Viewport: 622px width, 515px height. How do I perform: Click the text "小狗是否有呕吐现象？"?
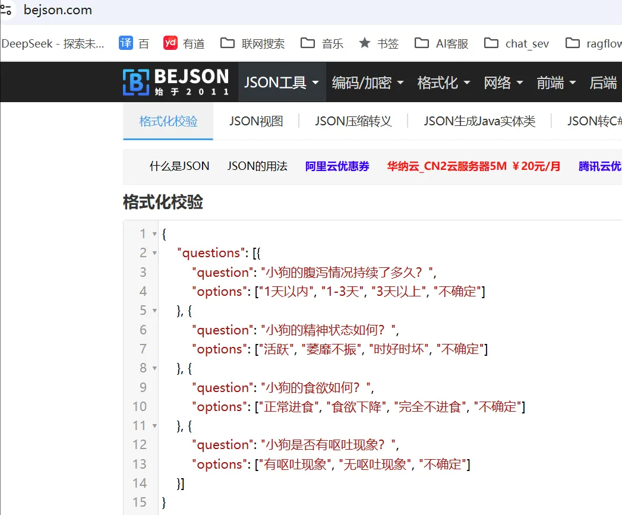[328, 445]
